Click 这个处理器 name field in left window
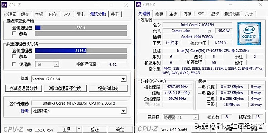 [x=79, y=103]
